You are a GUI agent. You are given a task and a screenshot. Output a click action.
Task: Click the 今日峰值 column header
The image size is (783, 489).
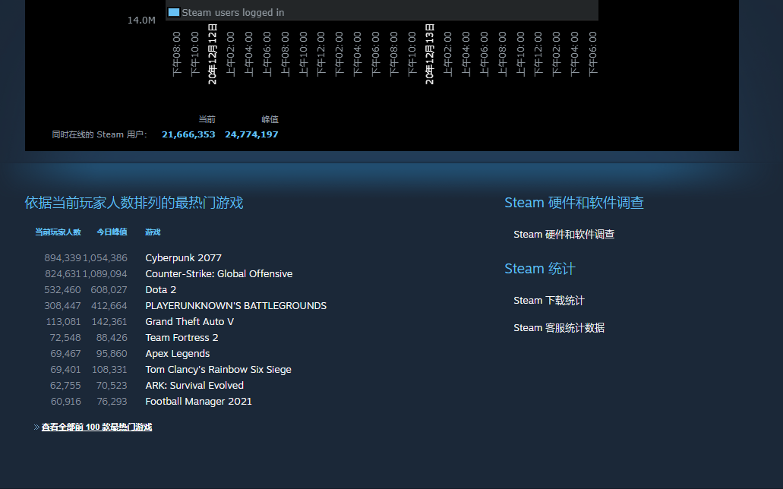pyautogui.click(x=112, y=232)
